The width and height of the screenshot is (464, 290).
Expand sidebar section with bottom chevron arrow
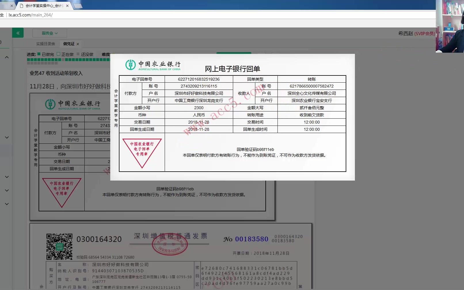tap(7, 204)
